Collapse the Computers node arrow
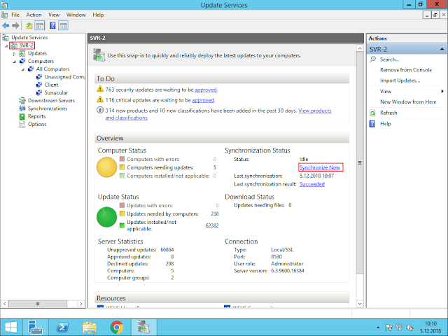448x336 pixels. (x=14, y=62)
